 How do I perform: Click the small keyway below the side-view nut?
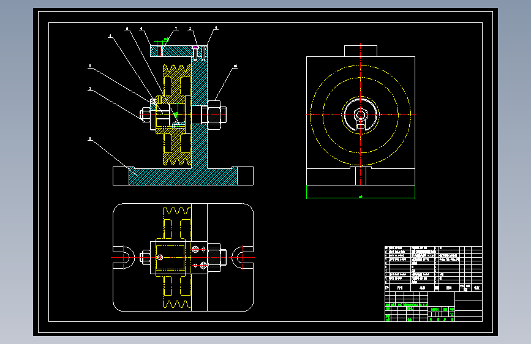pyautogui.click(x=361, y=126)
